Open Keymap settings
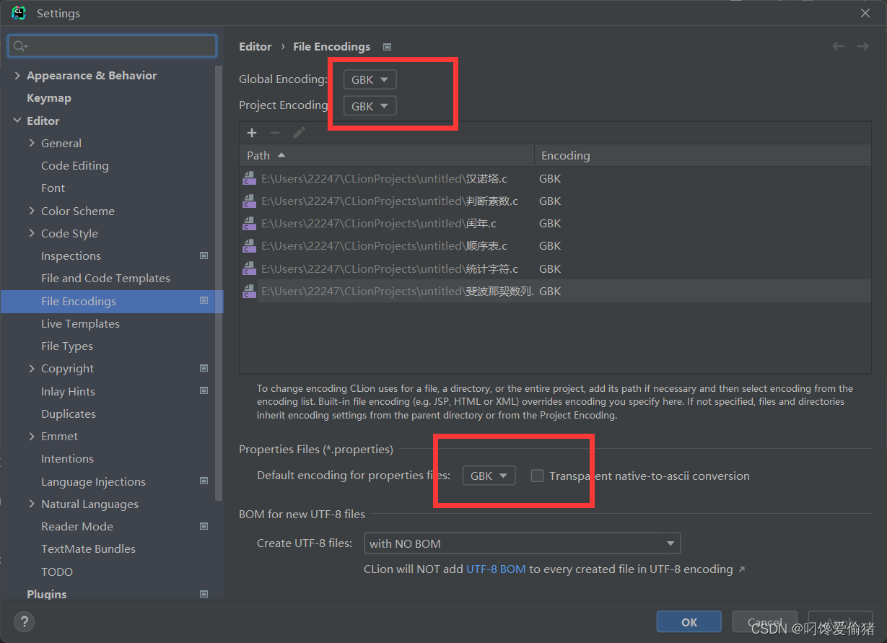 [x=49, y=97]
